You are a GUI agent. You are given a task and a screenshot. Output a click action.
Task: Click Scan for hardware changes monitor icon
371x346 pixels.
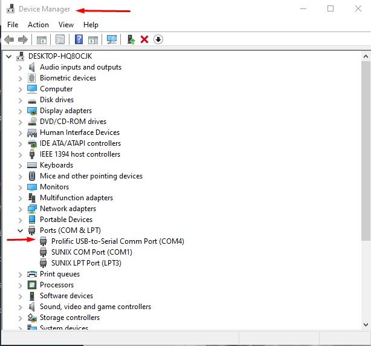coord(112,39)
